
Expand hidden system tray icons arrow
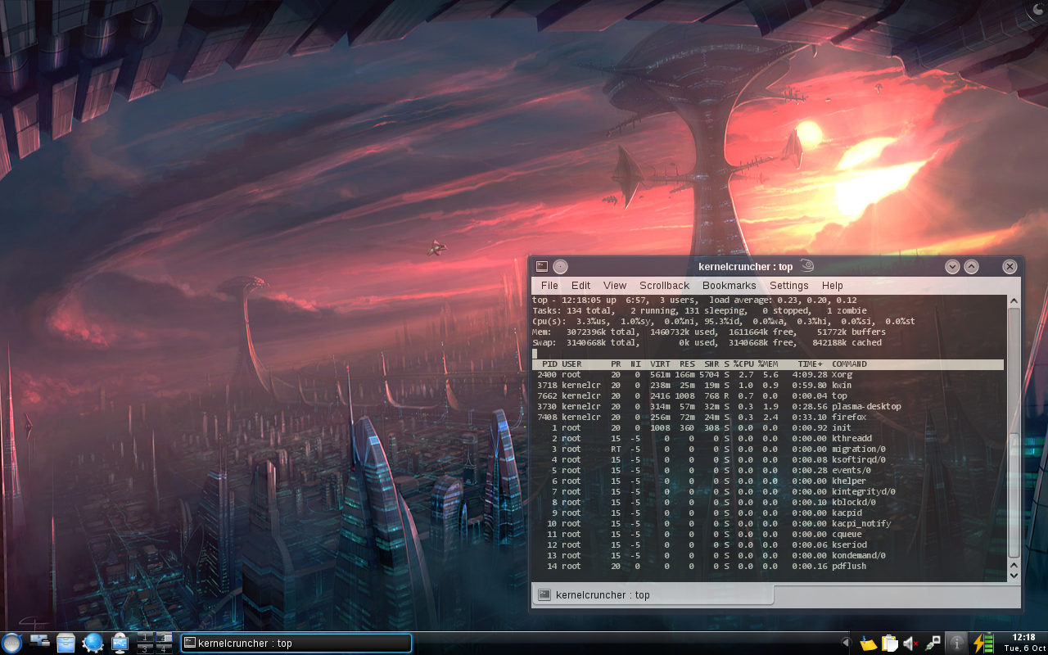[x=847, y=644]
